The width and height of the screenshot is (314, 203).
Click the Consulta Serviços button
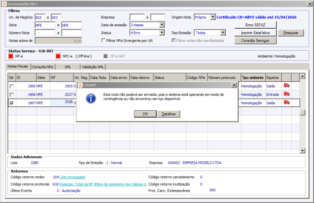(x=256, y=40)
